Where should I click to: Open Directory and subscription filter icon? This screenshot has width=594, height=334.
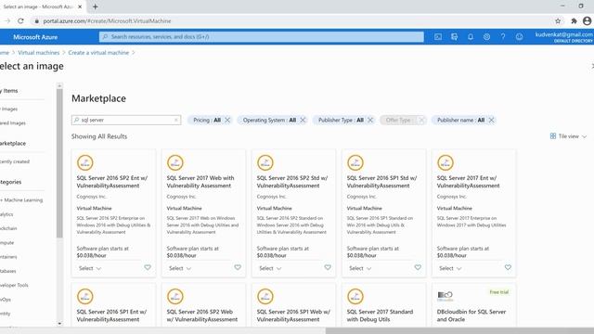tap(454, 37)
